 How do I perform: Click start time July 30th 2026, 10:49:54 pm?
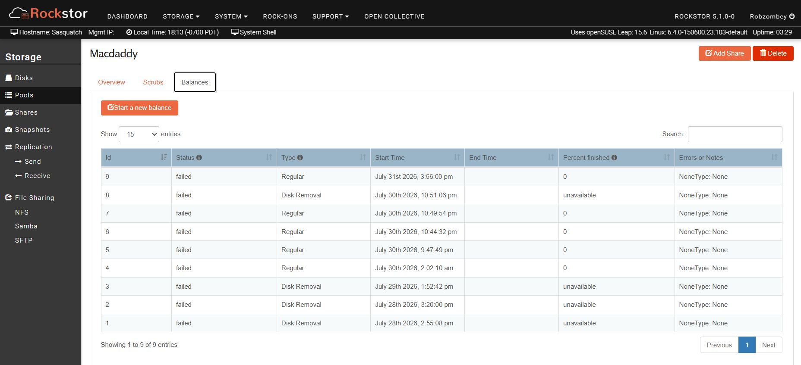click(x=416, y=213)
